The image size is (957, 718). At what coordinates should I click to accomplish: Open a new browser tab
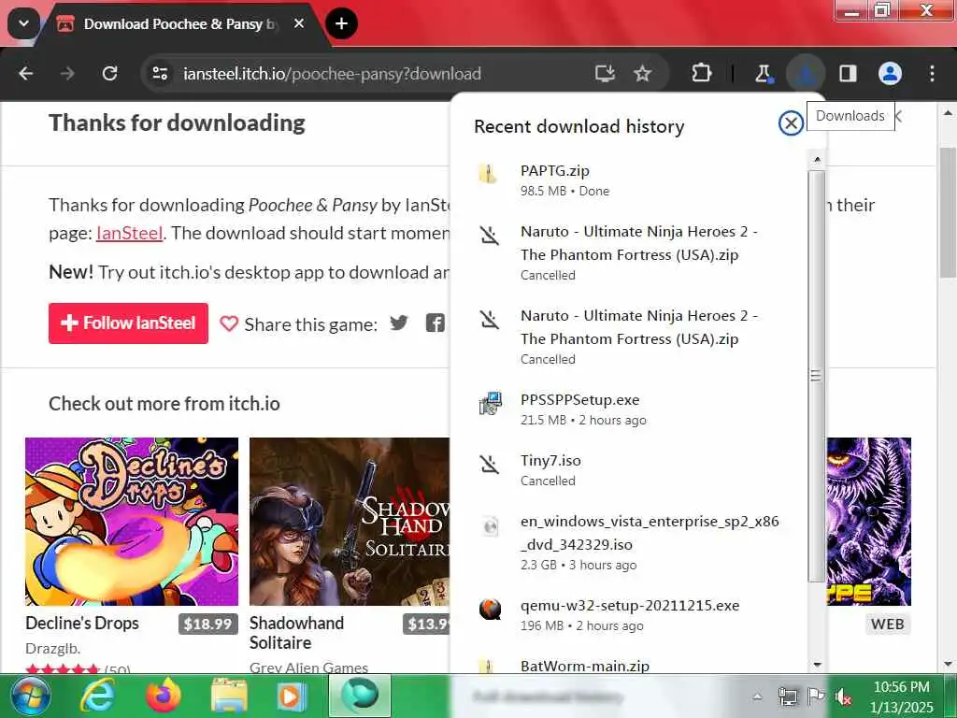[x=342, y=23]
